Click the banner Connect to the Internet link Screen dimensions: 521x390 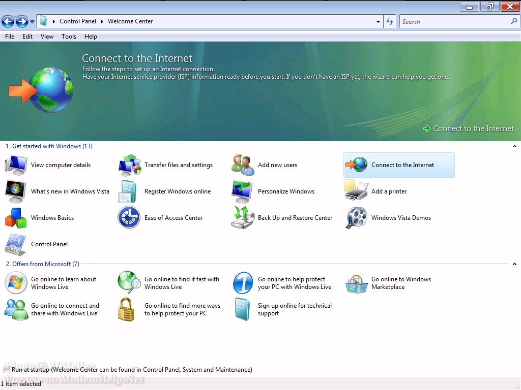point(469,128)
